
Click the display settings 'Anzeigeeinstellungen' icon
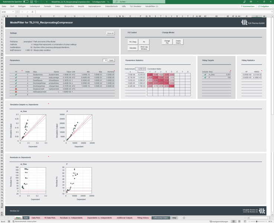(211, 222)
